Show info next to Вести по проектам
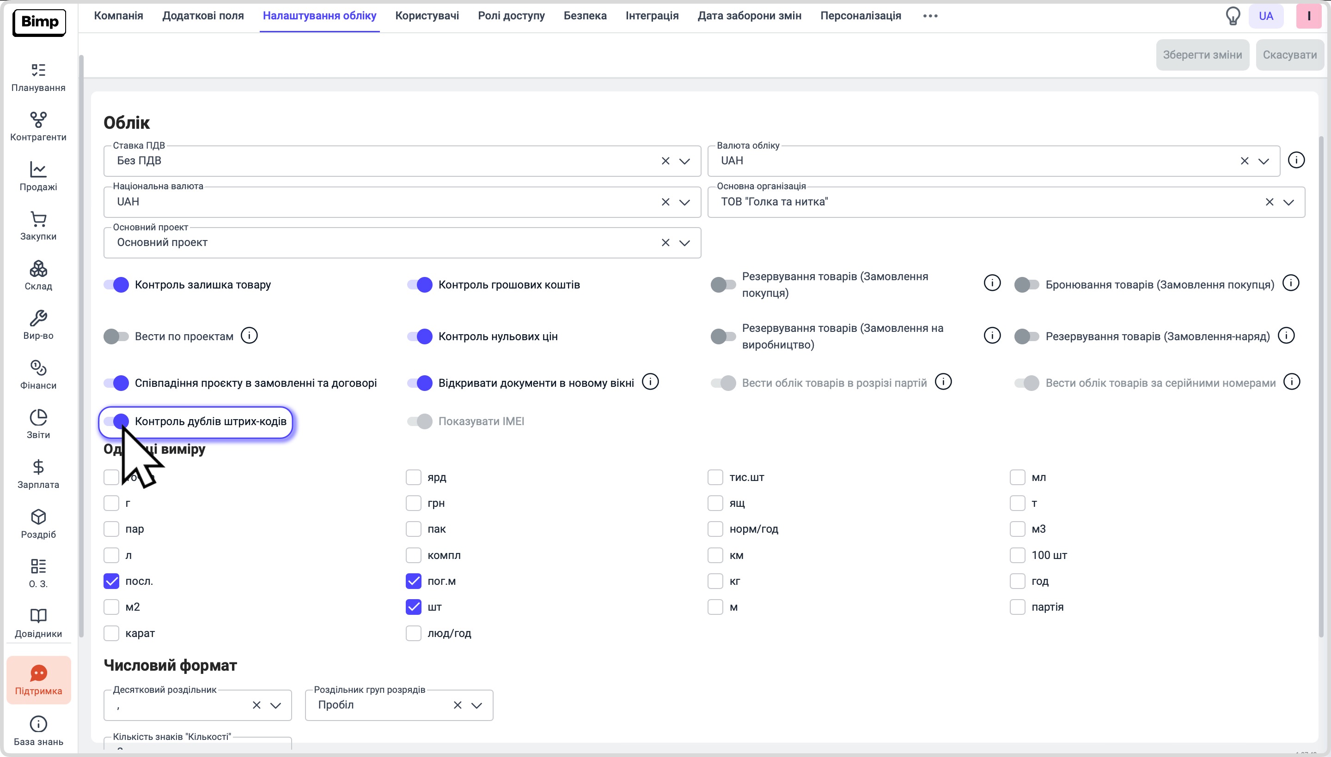Viewport: 1331px width, 757px height. point(250,336)
